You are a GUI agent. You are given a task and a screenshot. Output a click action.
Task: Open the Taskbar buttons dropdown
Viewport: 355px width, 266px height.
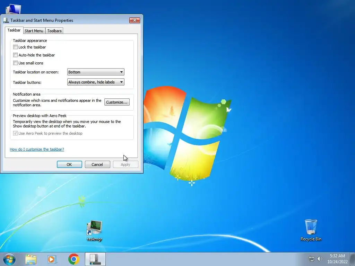[96, 82]
